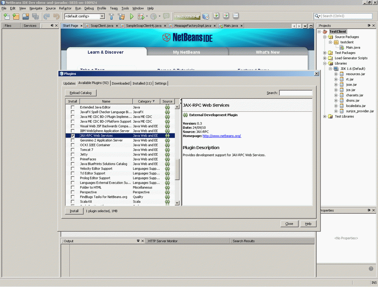This screenshot has height=287, width=378.
Task: Click the Profile Main Project icon
Action: pyautogui.click(x=153, y=16)
